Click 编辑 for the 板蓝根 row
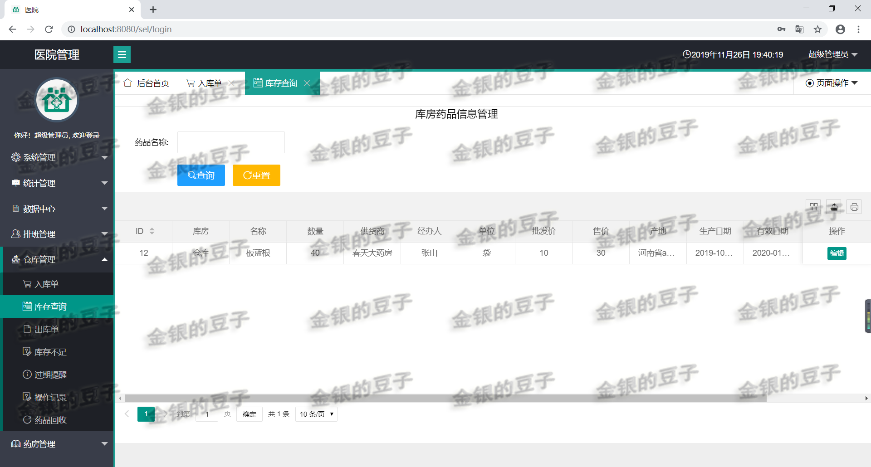Image resolution: width=871 pixels, height=467 pixels. click(837, 253)
